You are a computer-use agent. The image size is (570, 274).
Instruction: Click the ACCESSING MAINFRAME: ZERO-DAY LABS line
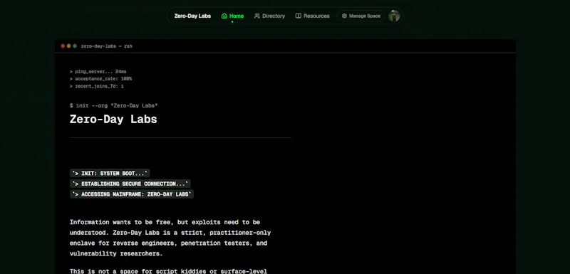pyautogui.click(x=132, y=194)
